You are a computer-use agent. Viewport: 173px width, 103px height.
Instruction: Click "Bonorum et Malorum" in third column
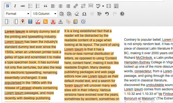point(139,98)
